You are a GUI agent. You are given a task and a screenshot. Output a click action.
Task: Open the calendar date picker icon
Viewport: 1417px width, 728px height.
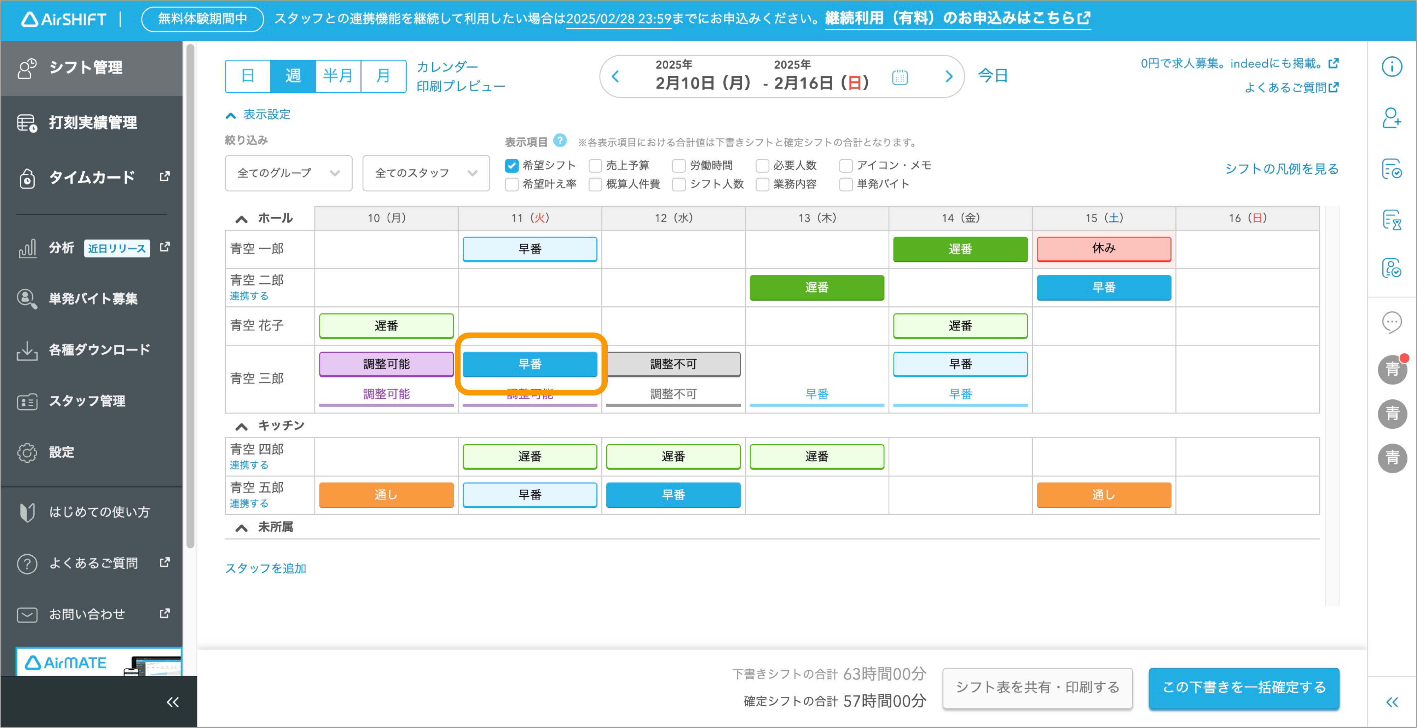coord(900,77)
